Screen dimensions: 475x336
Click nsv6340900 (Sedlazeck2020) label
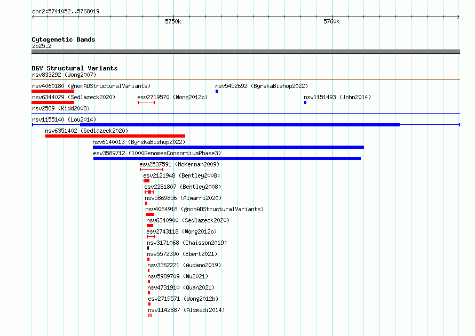(188, 220)
